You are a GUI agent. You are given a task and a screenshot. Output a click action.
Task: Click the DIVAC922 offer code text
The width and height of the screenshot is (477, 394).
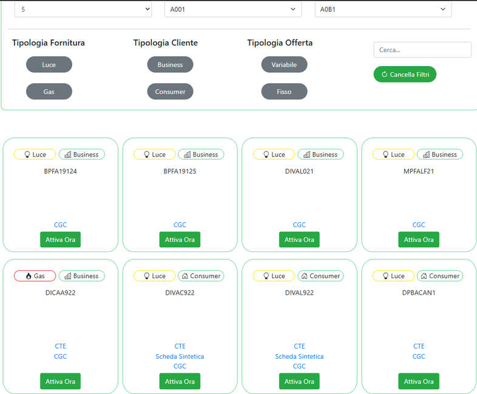tap(180, 293)
